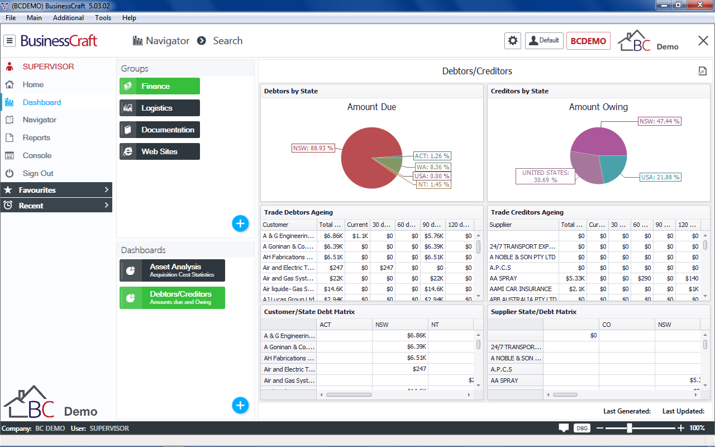Image resolution: width=715 pixels, height=447 pixels.
Task: Select Air and Gas Syst row in ageing table
Action: point(368,278)
